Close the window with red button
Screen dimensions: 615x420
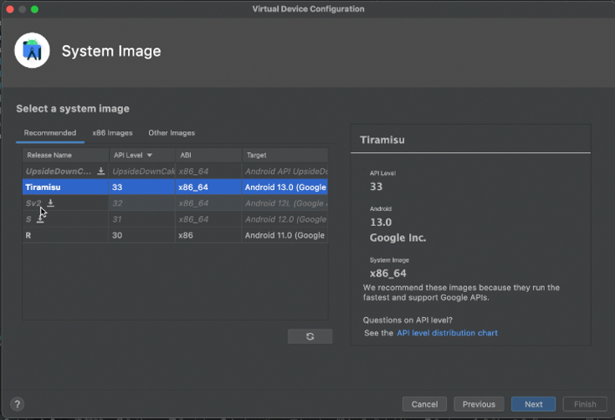pyautogui.click(x=8, y=8)
